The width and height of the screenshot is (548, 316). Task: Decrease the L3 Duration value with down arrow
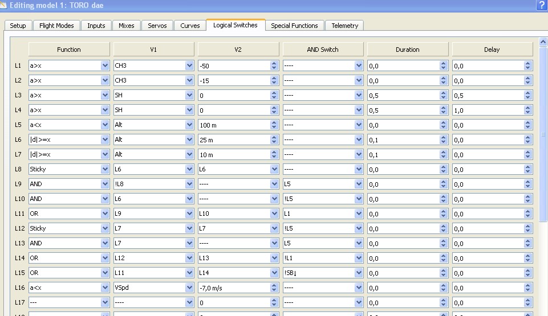tap(444, 97)
